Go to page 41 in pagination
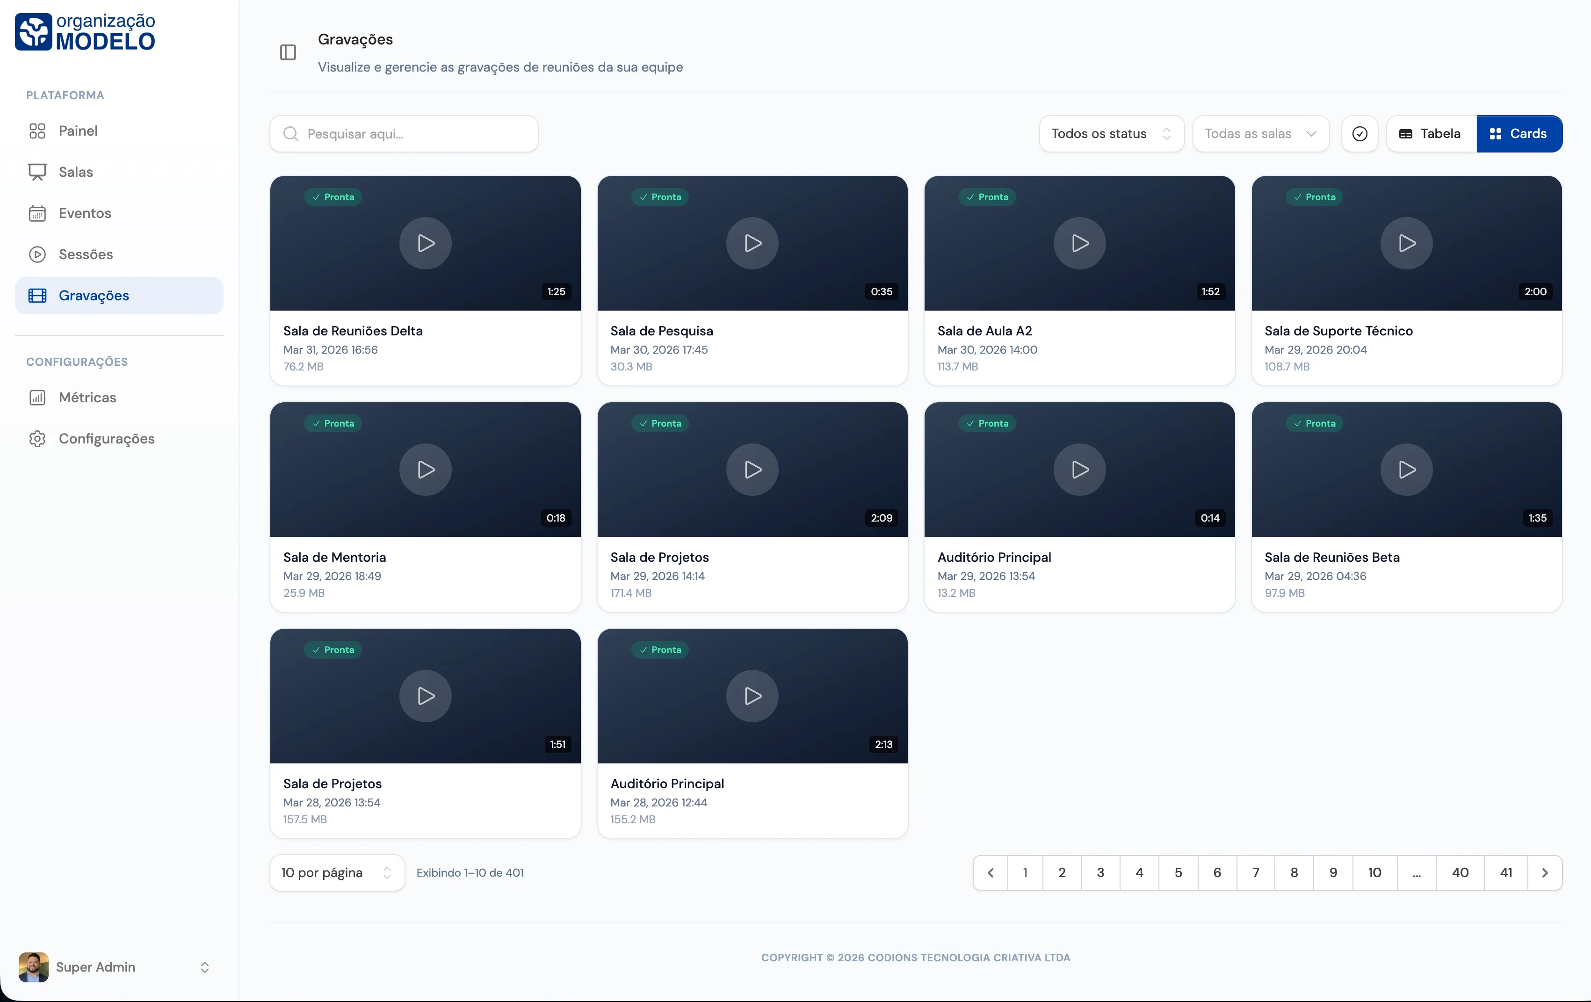Image resolution: width=1591 pixels, height=1002 pixels. (1506, 872)
